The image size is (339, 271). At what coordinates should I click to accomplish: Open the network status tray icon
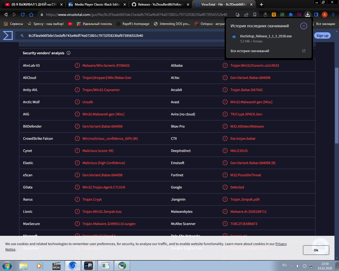[x=311, y=266]
